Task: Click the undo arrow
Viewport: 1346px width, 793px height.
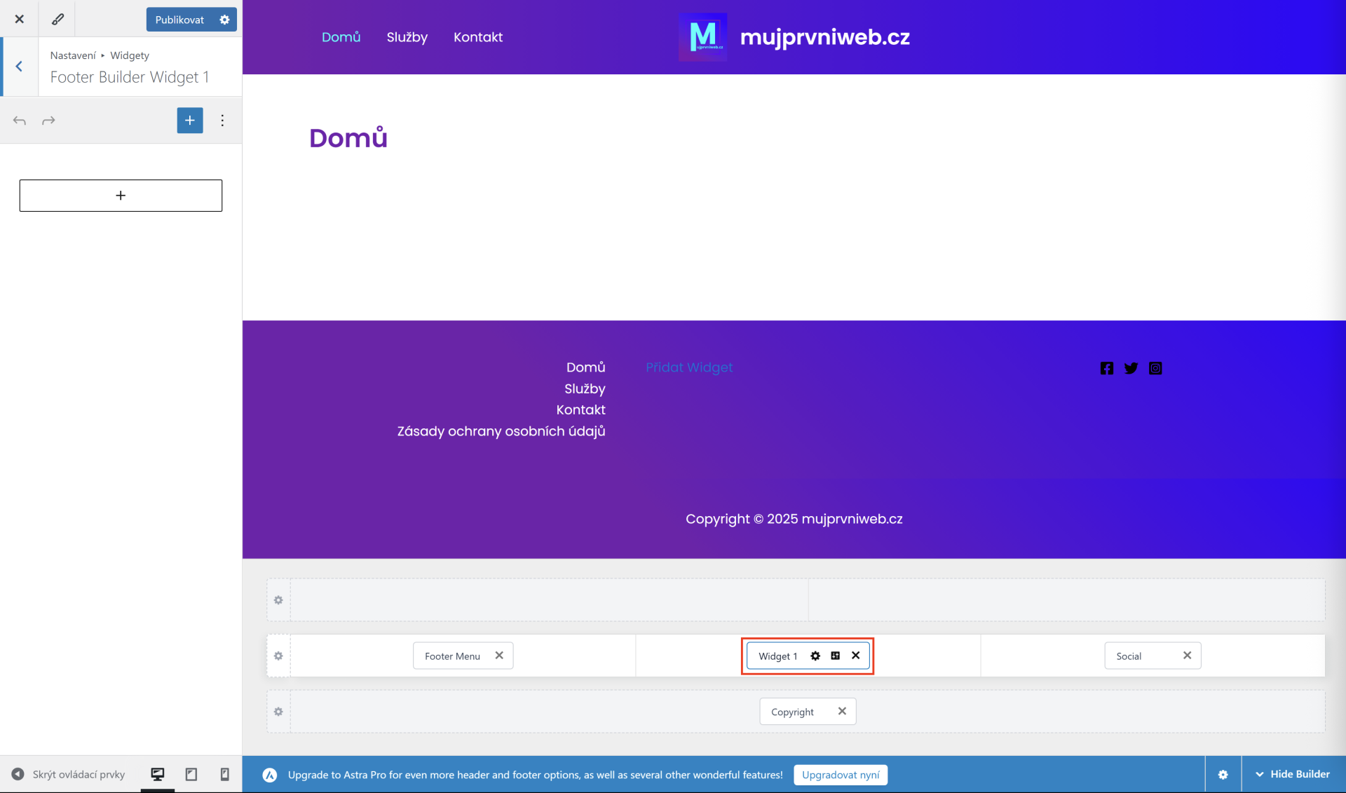Action: [x=20, y=121]
